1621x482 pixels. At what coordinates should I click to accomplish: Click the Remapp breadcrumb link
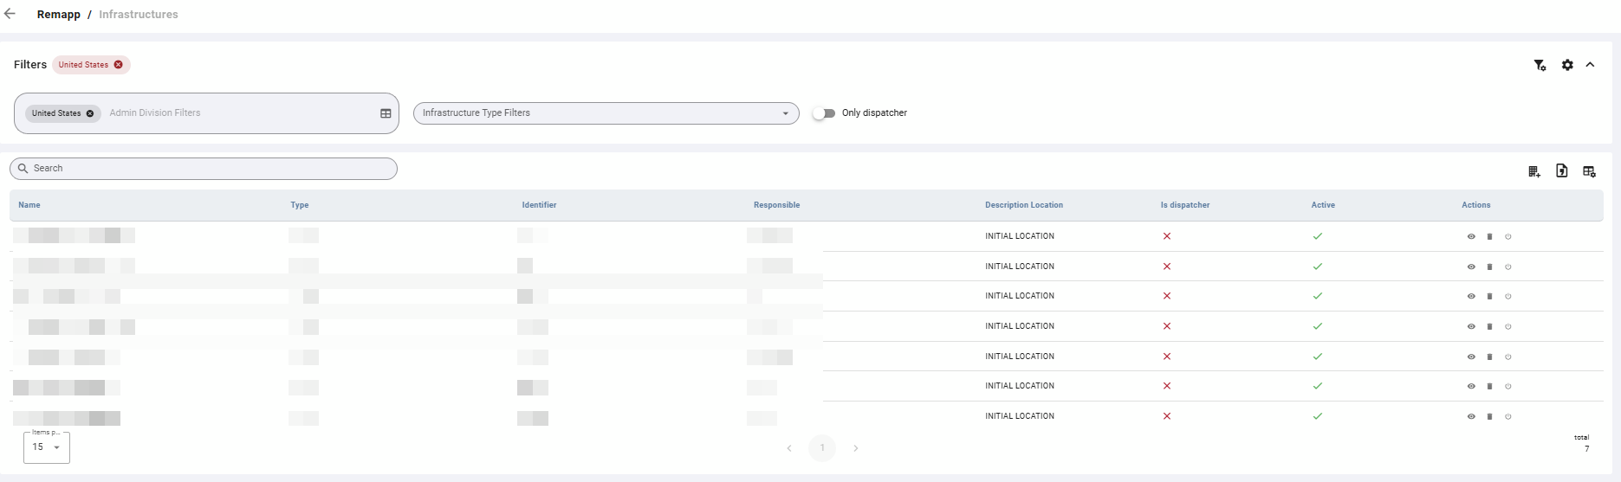click(x=59, y=15)
